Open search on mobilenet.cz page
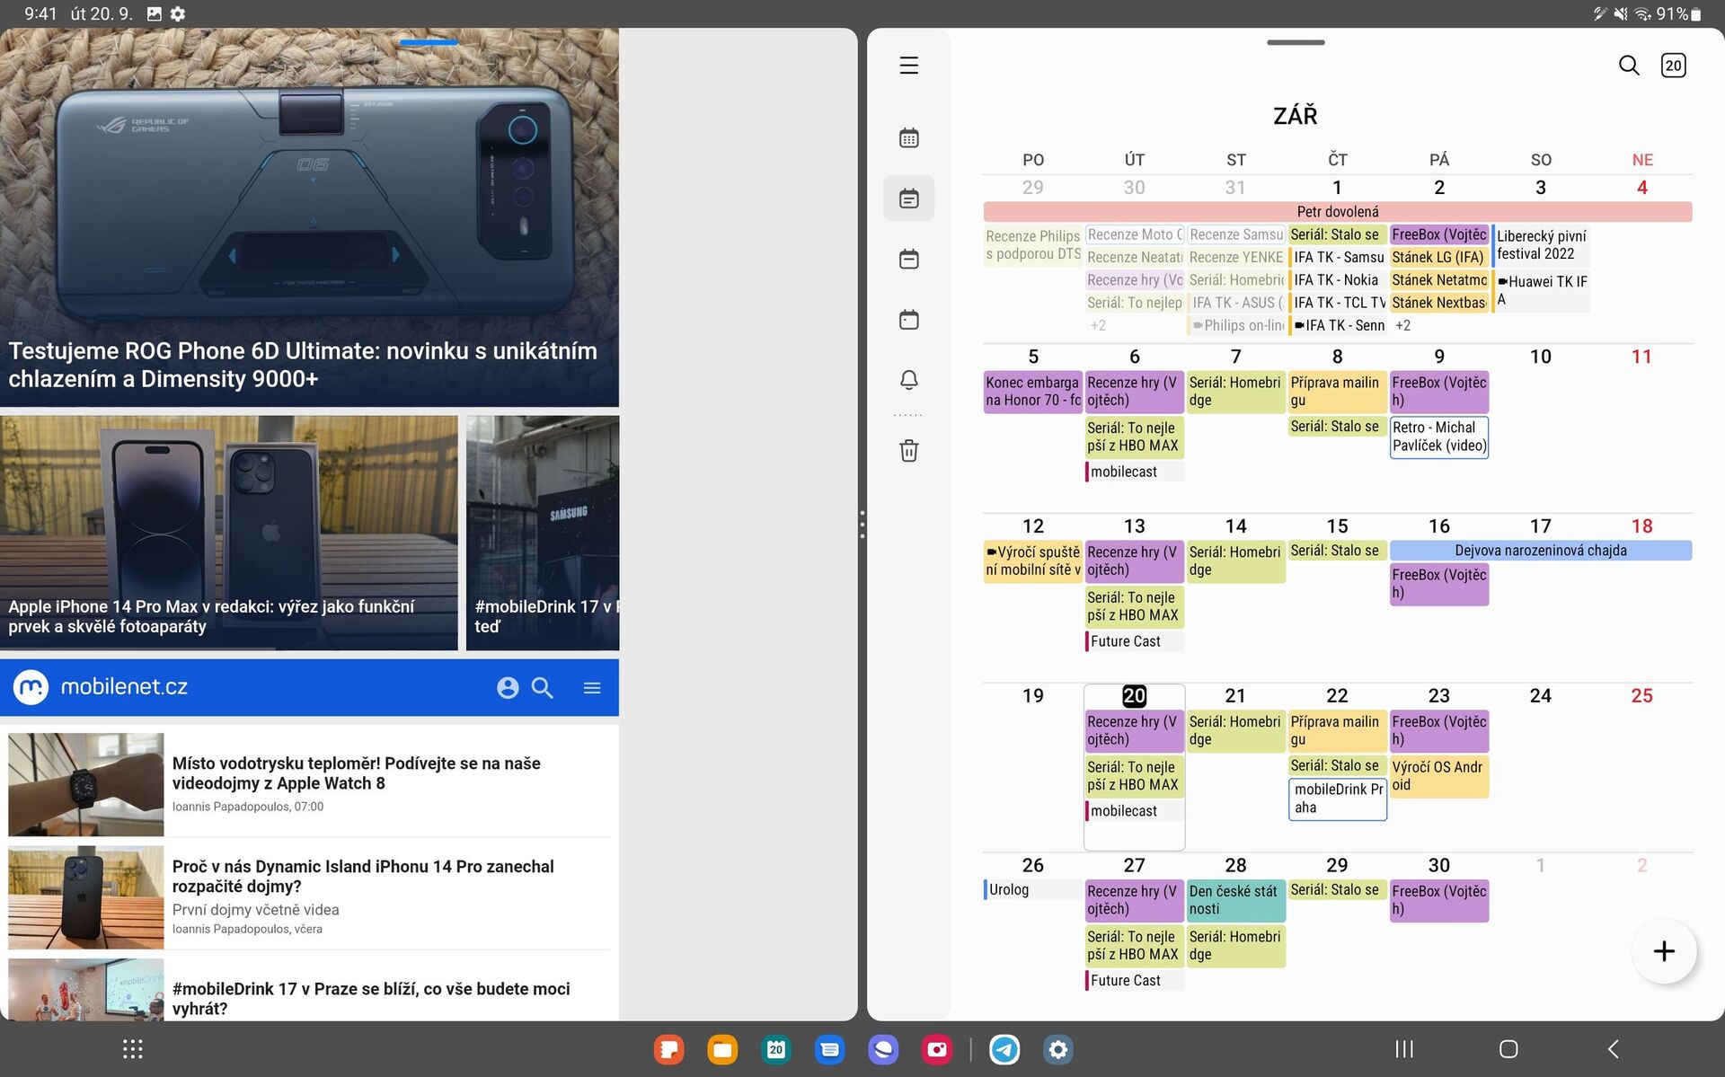 543,687
